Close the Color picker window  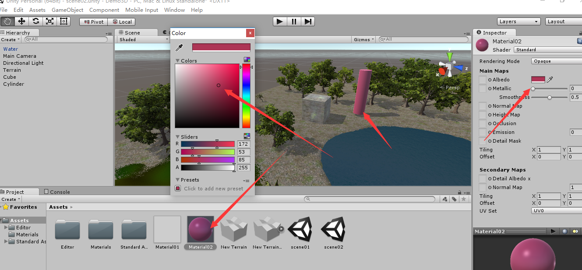pos(250,33)
